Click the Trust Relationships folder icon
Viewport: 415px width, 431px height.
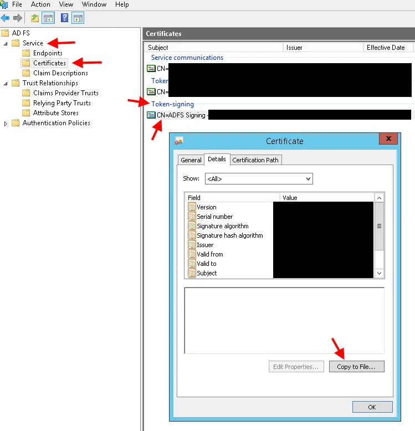coord(16,83)
